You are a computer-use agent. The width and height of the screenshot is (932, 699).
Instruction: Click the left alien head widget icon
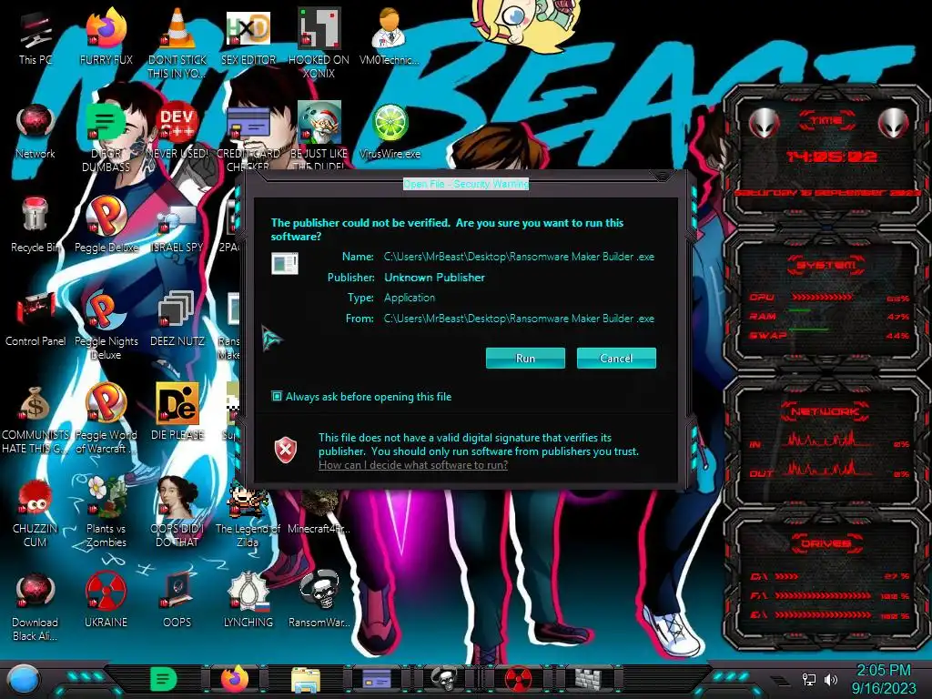click(x=764, y=124)
